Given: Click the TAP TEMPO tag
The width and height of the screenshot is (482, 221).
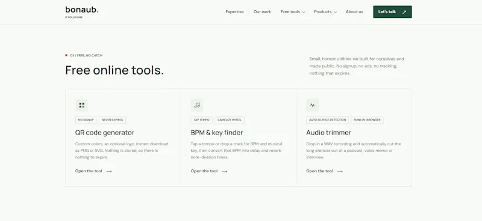Looking at the screenshot, I should pyautogui.click(x=201, y=120).
